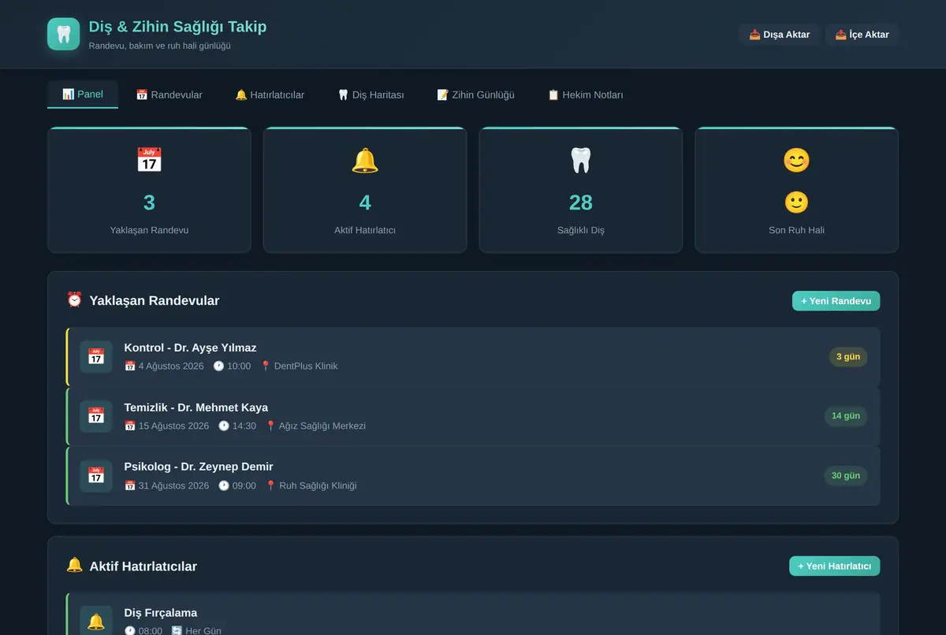Go to the Diş Haritası tab
Screen dimensions: 946x635
click(371, 95)
